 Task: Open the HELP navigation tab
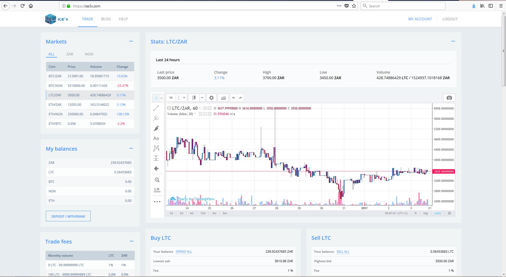[x=123, y=19]
